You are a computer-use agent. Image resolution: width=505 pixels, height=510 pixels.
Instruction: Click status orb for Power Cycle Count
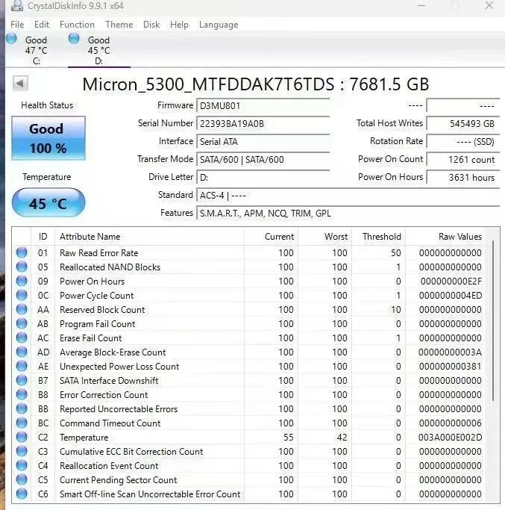pyautogui.click(x=22, y=295)
